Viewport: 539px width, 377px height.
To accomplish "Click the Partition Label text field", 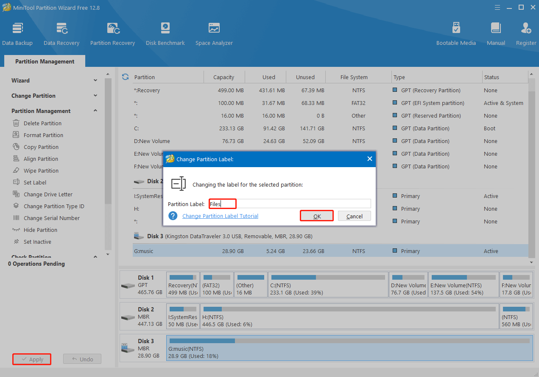I will (290, 204).
